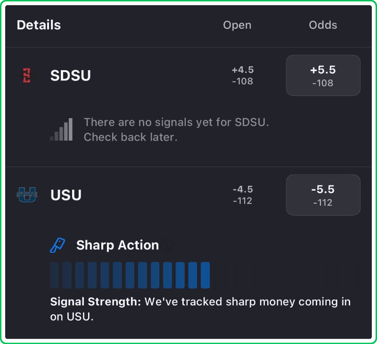Click SDSU's opening price of -108

pyautogui.click(x=243, y=81)
